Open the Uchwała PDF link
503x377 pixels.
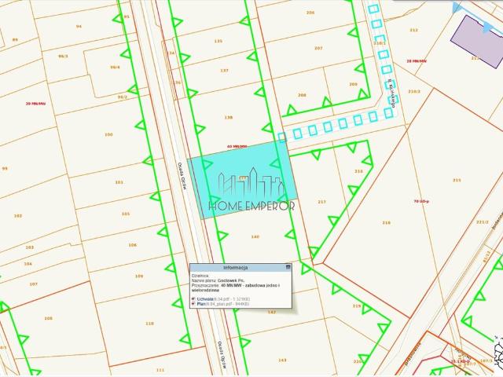(x=205, y=299)
